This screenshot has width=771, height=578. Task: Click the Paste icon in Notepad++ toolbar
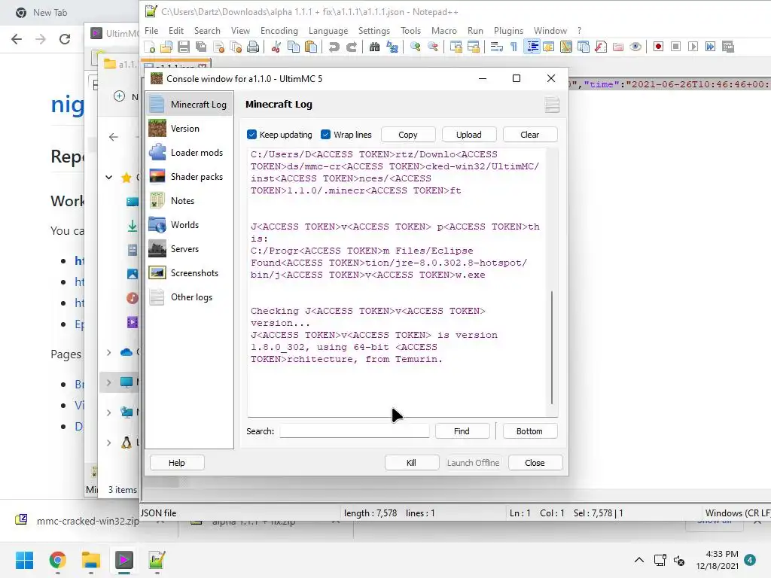pyautogui.click(x=311, y=47)
